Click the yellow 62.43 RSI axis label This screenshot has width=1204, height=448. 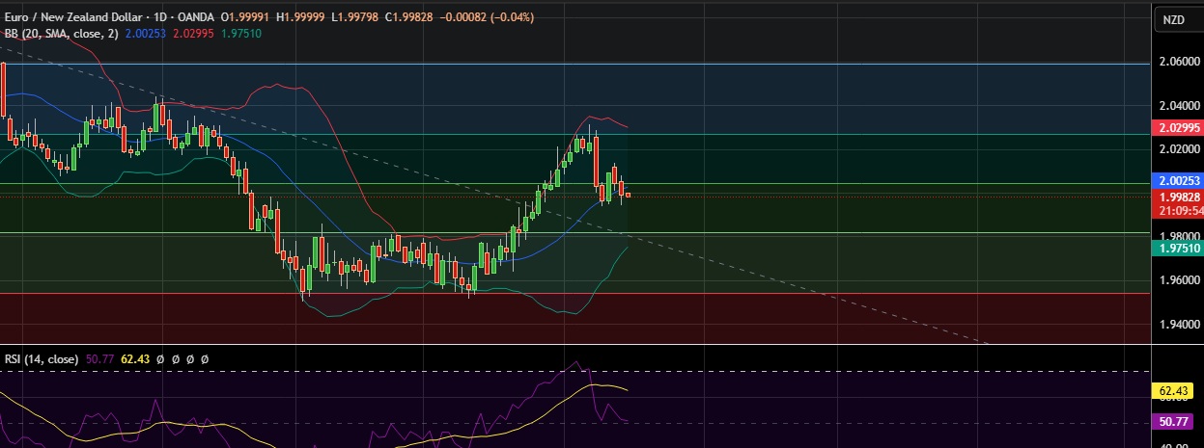pyautogui.click(x=1172, y=391)
